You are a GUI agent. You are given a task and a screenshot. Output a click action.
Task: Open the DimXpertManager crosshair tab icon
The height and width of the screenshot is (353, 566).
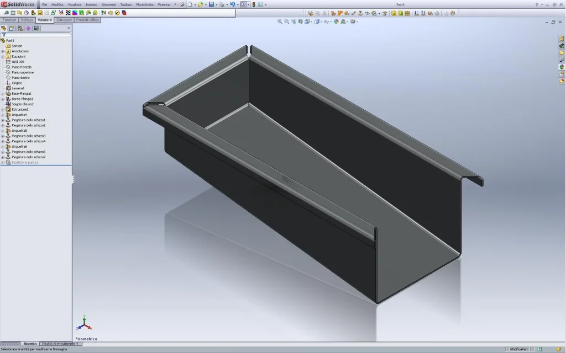click(28, 29)
